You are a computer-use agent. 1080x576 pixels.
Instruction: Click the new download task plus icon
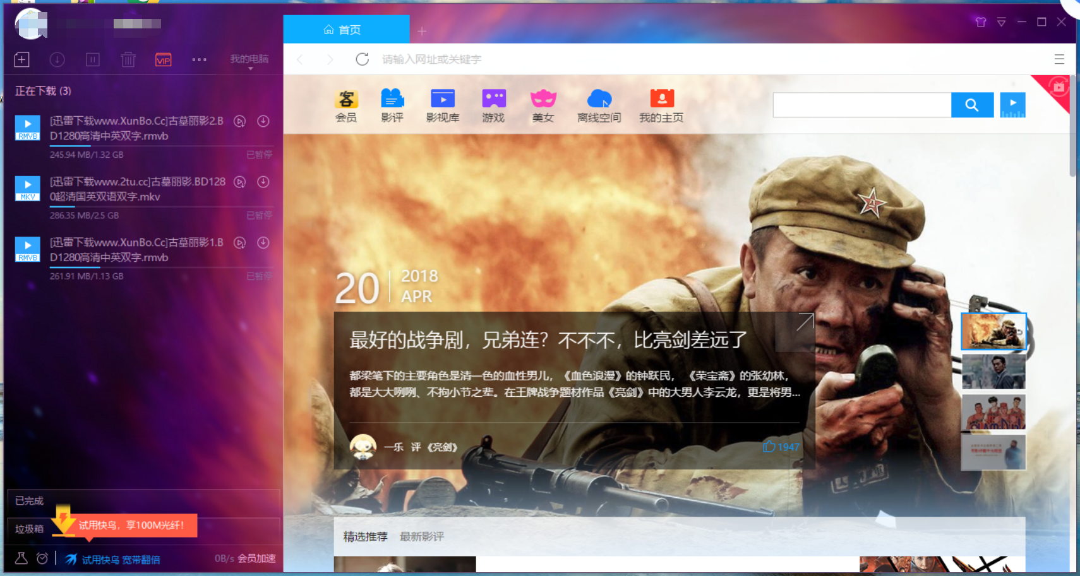[21, 59]
